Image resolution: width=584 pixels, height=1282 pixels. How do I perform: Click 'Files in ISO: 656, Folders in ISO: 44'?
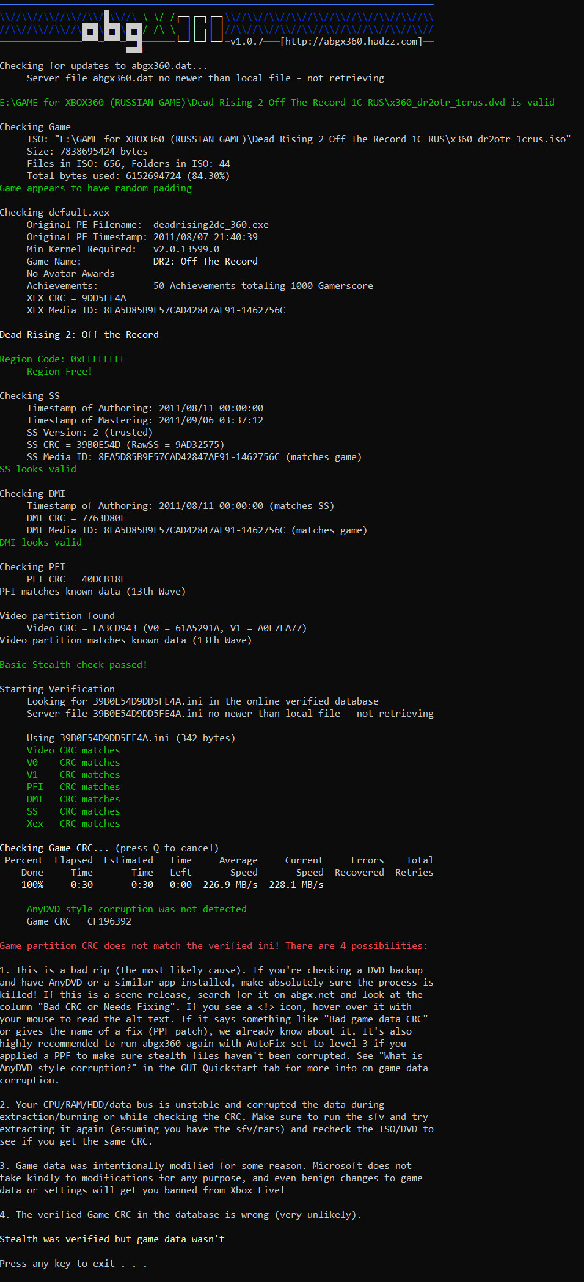(x=128, y=164)
